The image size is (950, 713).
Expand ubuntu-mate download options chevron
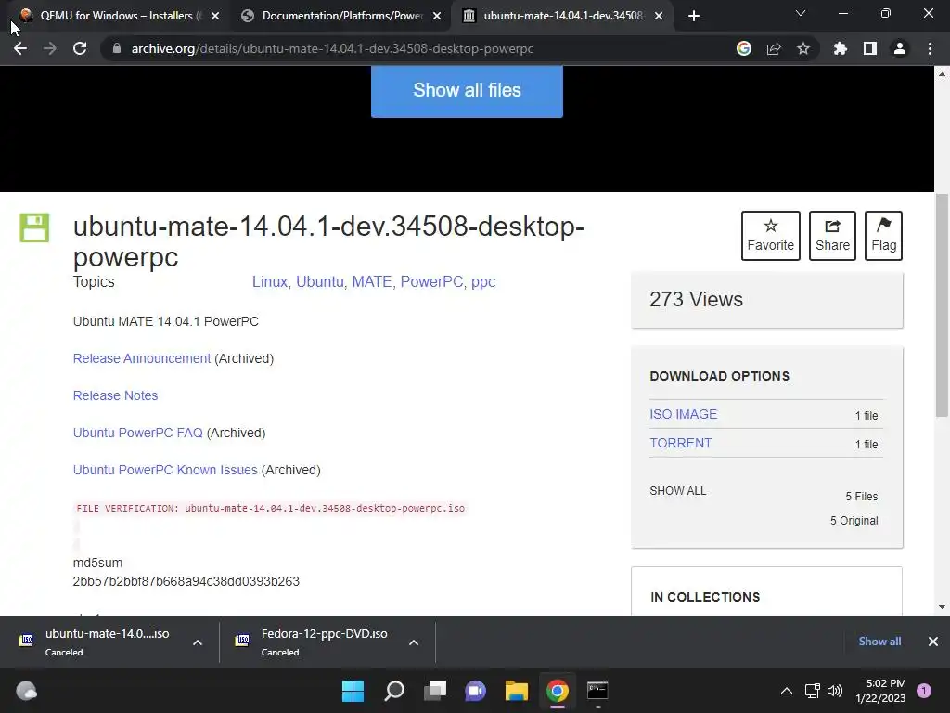pyautogui.click(x=198, y=642)
